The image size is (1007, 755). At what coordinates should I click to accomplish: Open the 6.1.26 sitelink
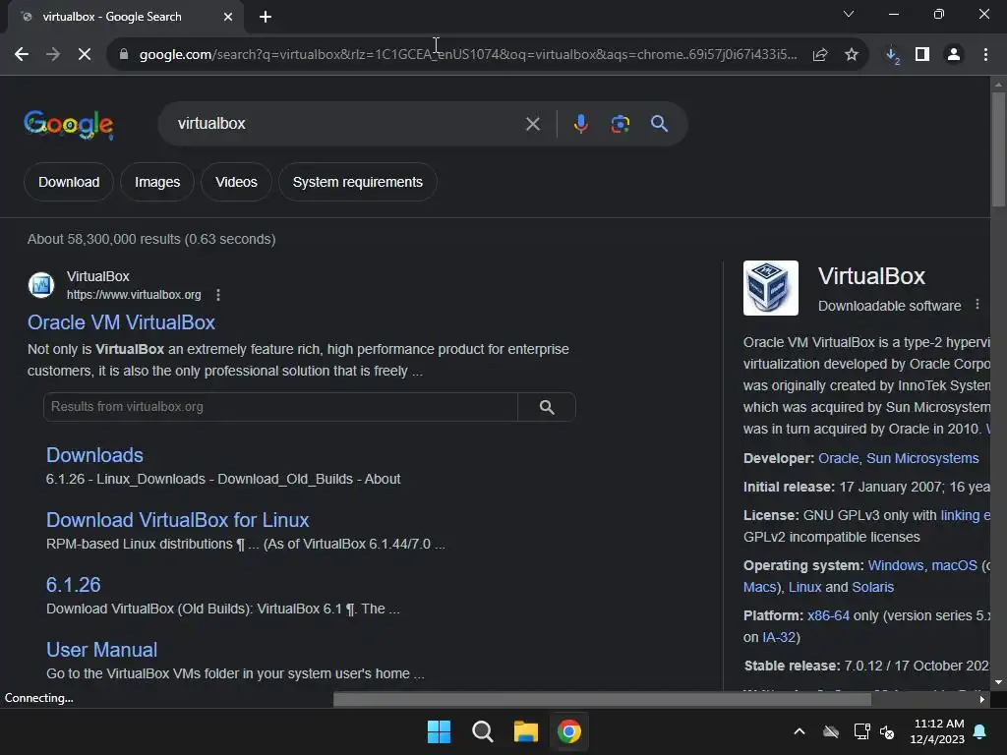[x=73, y=585]
